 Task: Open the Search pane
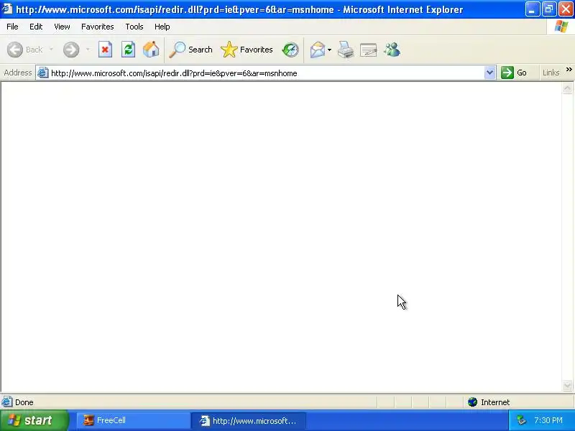(190, 50)
